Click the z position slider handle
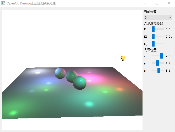 [159, 70]
